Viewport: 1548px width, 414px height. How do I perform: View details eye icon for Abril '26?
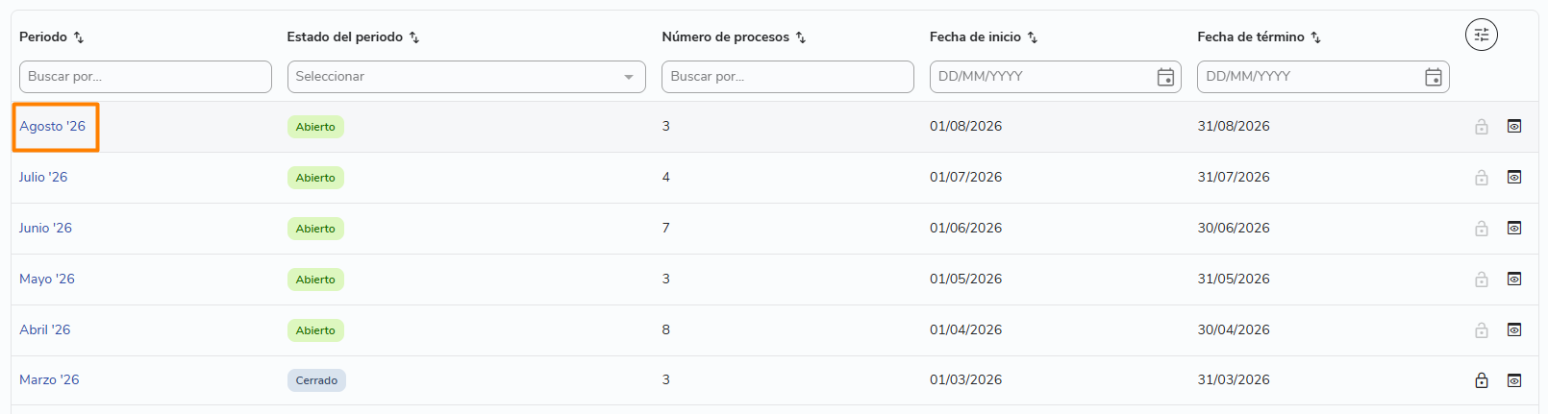(x=1514, y=329)
